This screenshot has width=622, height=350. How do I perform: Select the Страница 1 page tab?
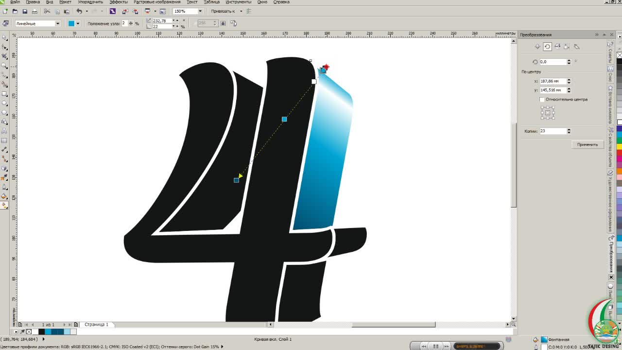96,324
